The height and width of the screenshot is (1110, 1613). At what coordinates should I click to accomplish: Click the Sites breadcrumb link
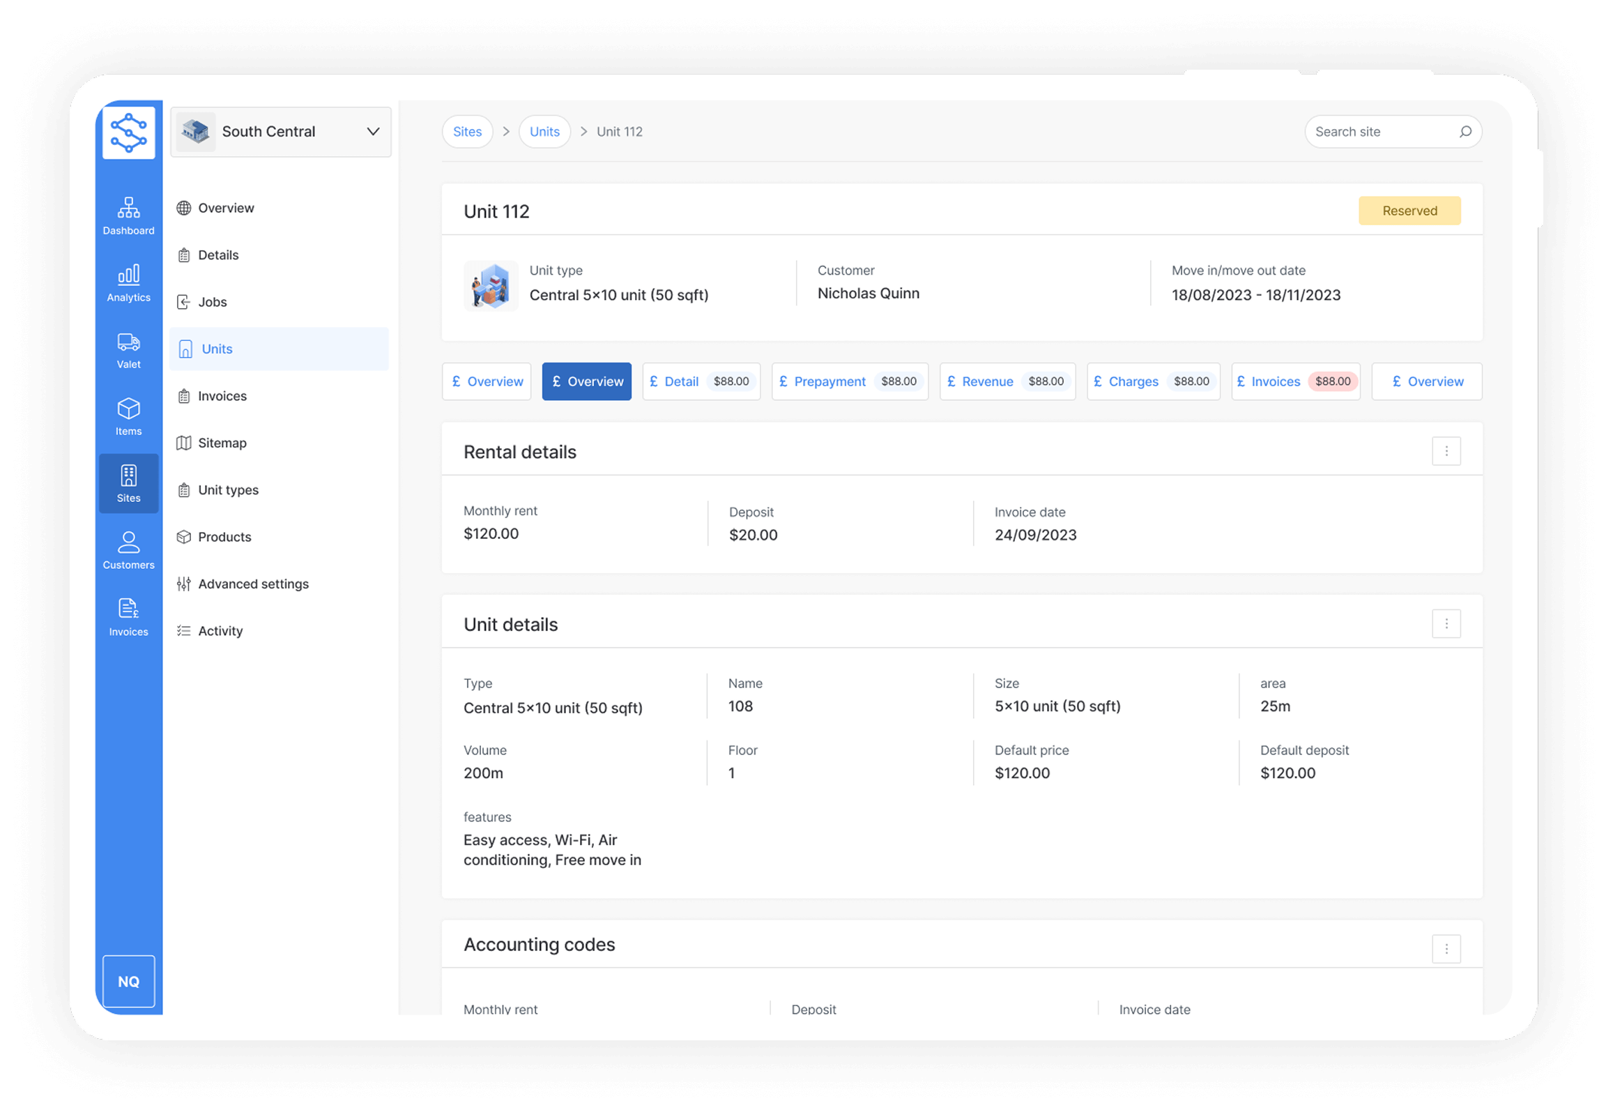tap(467, 132)
